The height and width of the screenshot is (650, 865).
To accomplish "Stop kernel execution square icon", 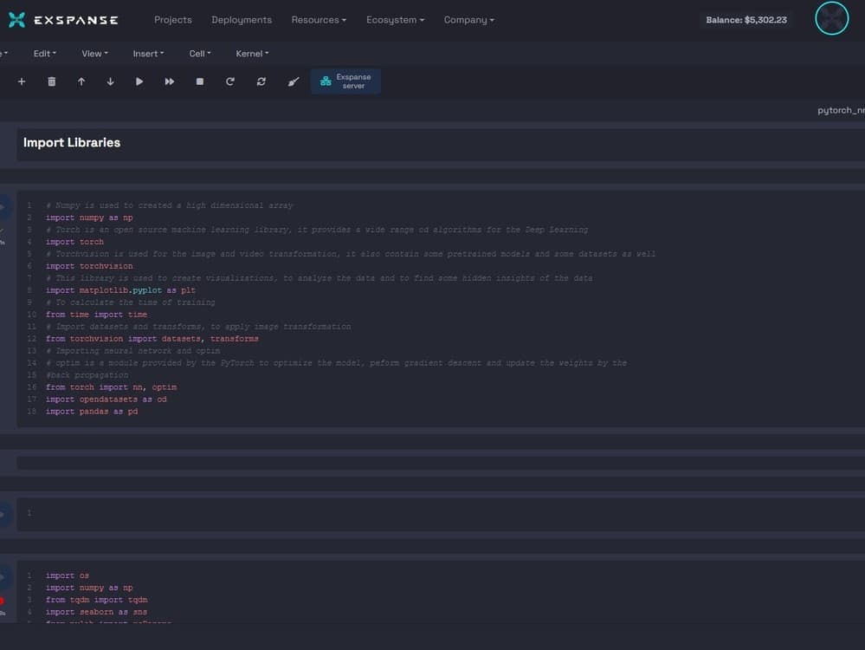I will tap(200, 81).
